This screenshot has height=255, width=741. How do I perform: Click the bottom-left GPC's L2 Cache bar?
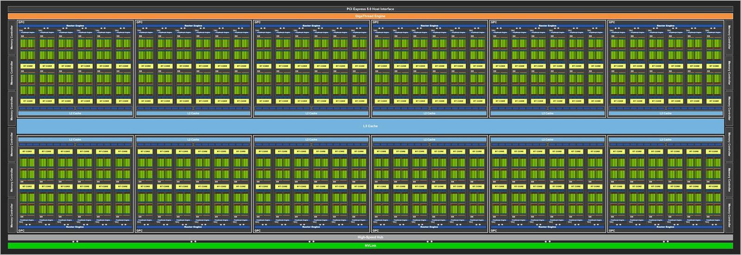point(75,139)
